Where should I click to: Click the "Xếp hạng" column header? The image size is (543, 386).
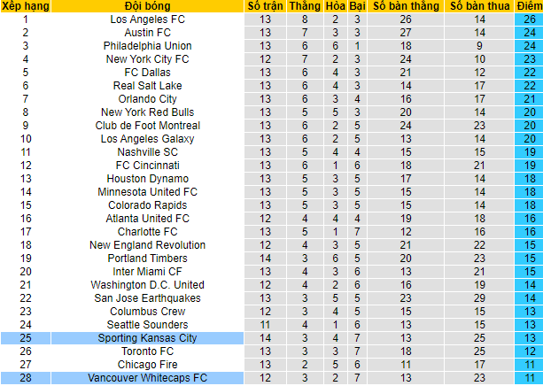[25, 6]
